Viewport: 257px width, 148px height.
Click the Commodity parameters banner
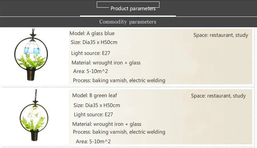point(128,22)
